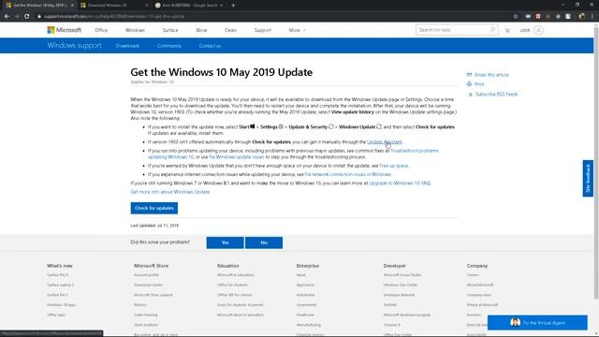Open Windows 10 apps footer link
The image size is (599, 337).
pos(61,305)
